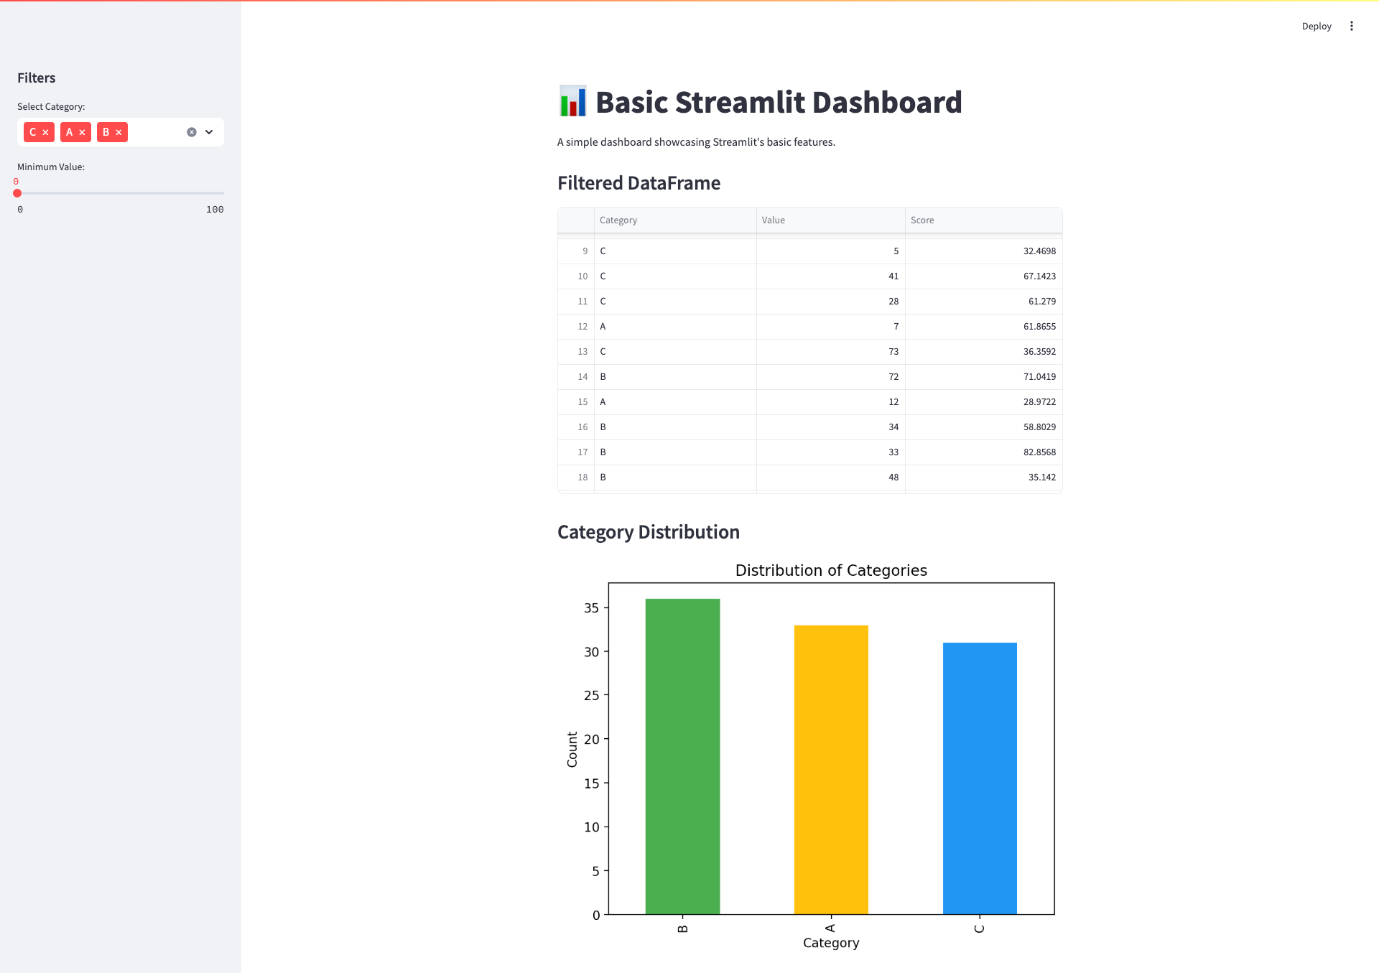Screen dimensions: 1379x973
Task: Click the bar chart emoji in the dashboard title
Action: click(572, 102)
